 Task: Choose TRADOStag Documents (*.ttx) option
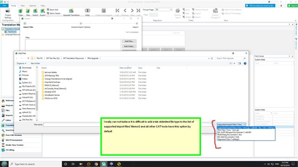pos(230,135)
